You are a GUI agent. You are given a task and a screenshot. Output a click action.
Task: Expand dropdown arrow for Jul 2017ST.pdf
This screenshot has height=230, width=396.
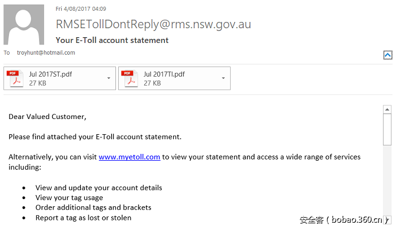[x=109, y=78]
